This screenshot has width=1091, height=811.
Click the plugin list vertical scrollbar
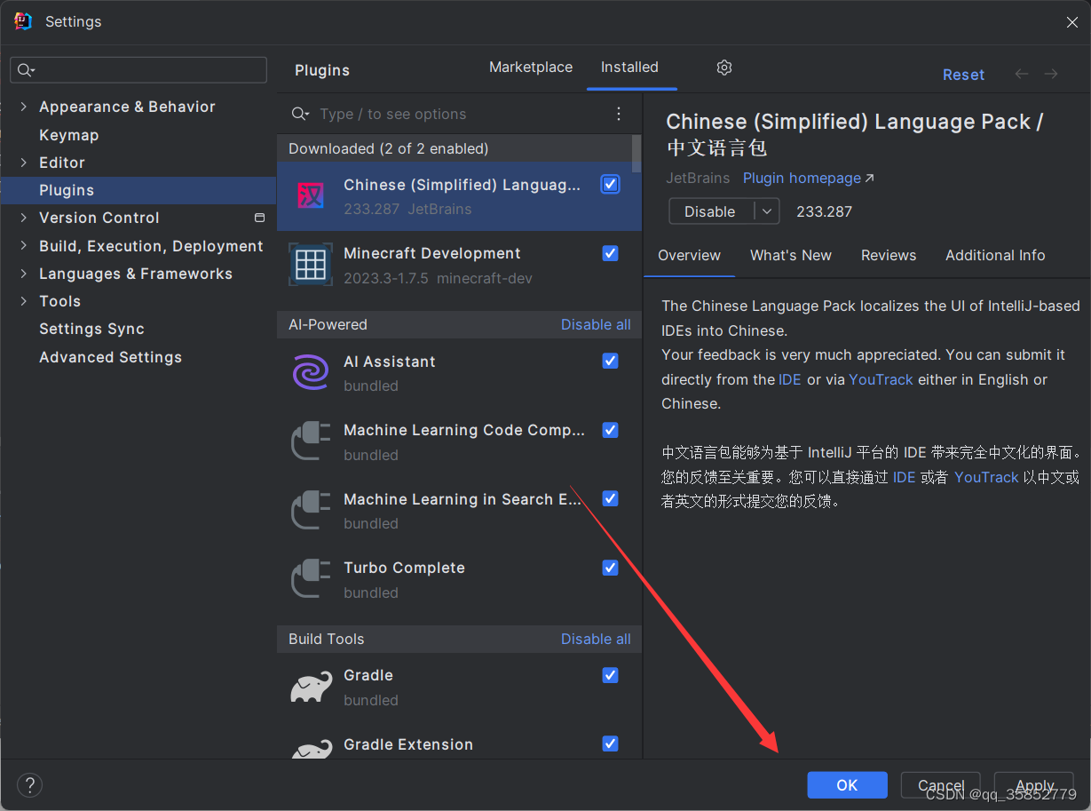(636, 154)
